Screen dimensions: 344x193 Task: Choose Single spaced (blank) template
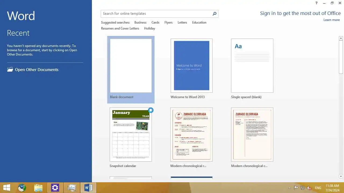coord(252,66)
